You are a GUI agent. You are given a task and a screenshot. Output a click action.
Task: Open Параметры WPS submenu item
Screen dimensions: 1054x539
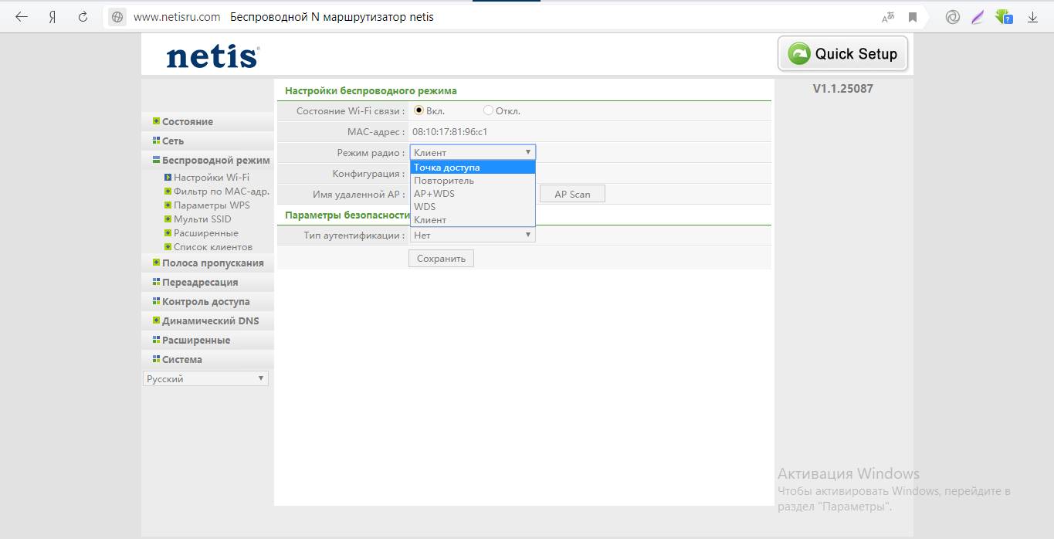[x=212, y=205]
